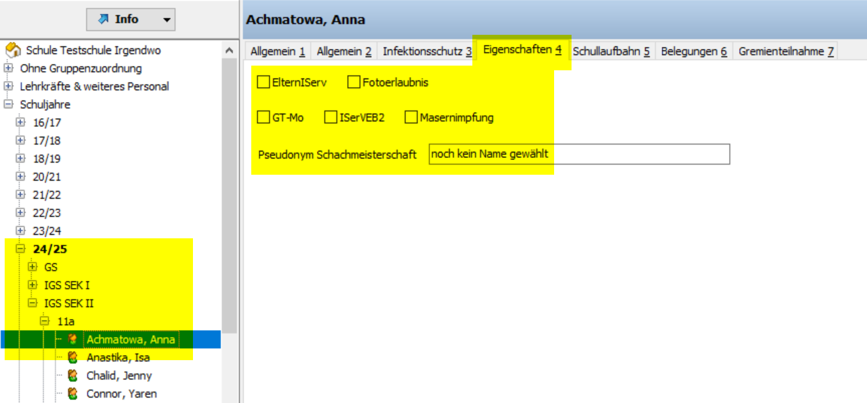This screenshot has height=403, width=867.
Task: Enable the ElternIServ checkbox
Action: click(x=263, y=82)
